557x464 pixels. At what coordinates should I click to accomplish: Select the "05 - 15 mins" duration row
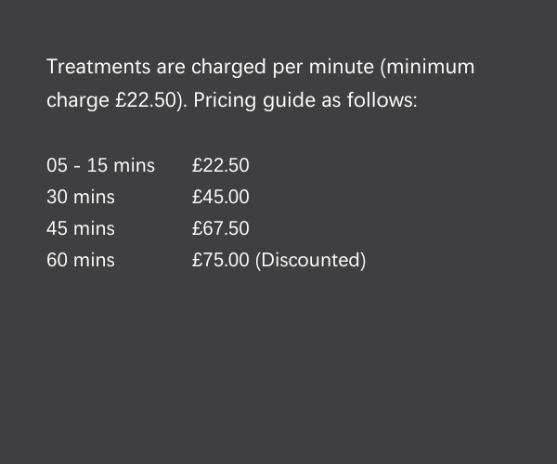tap(100, 165)
